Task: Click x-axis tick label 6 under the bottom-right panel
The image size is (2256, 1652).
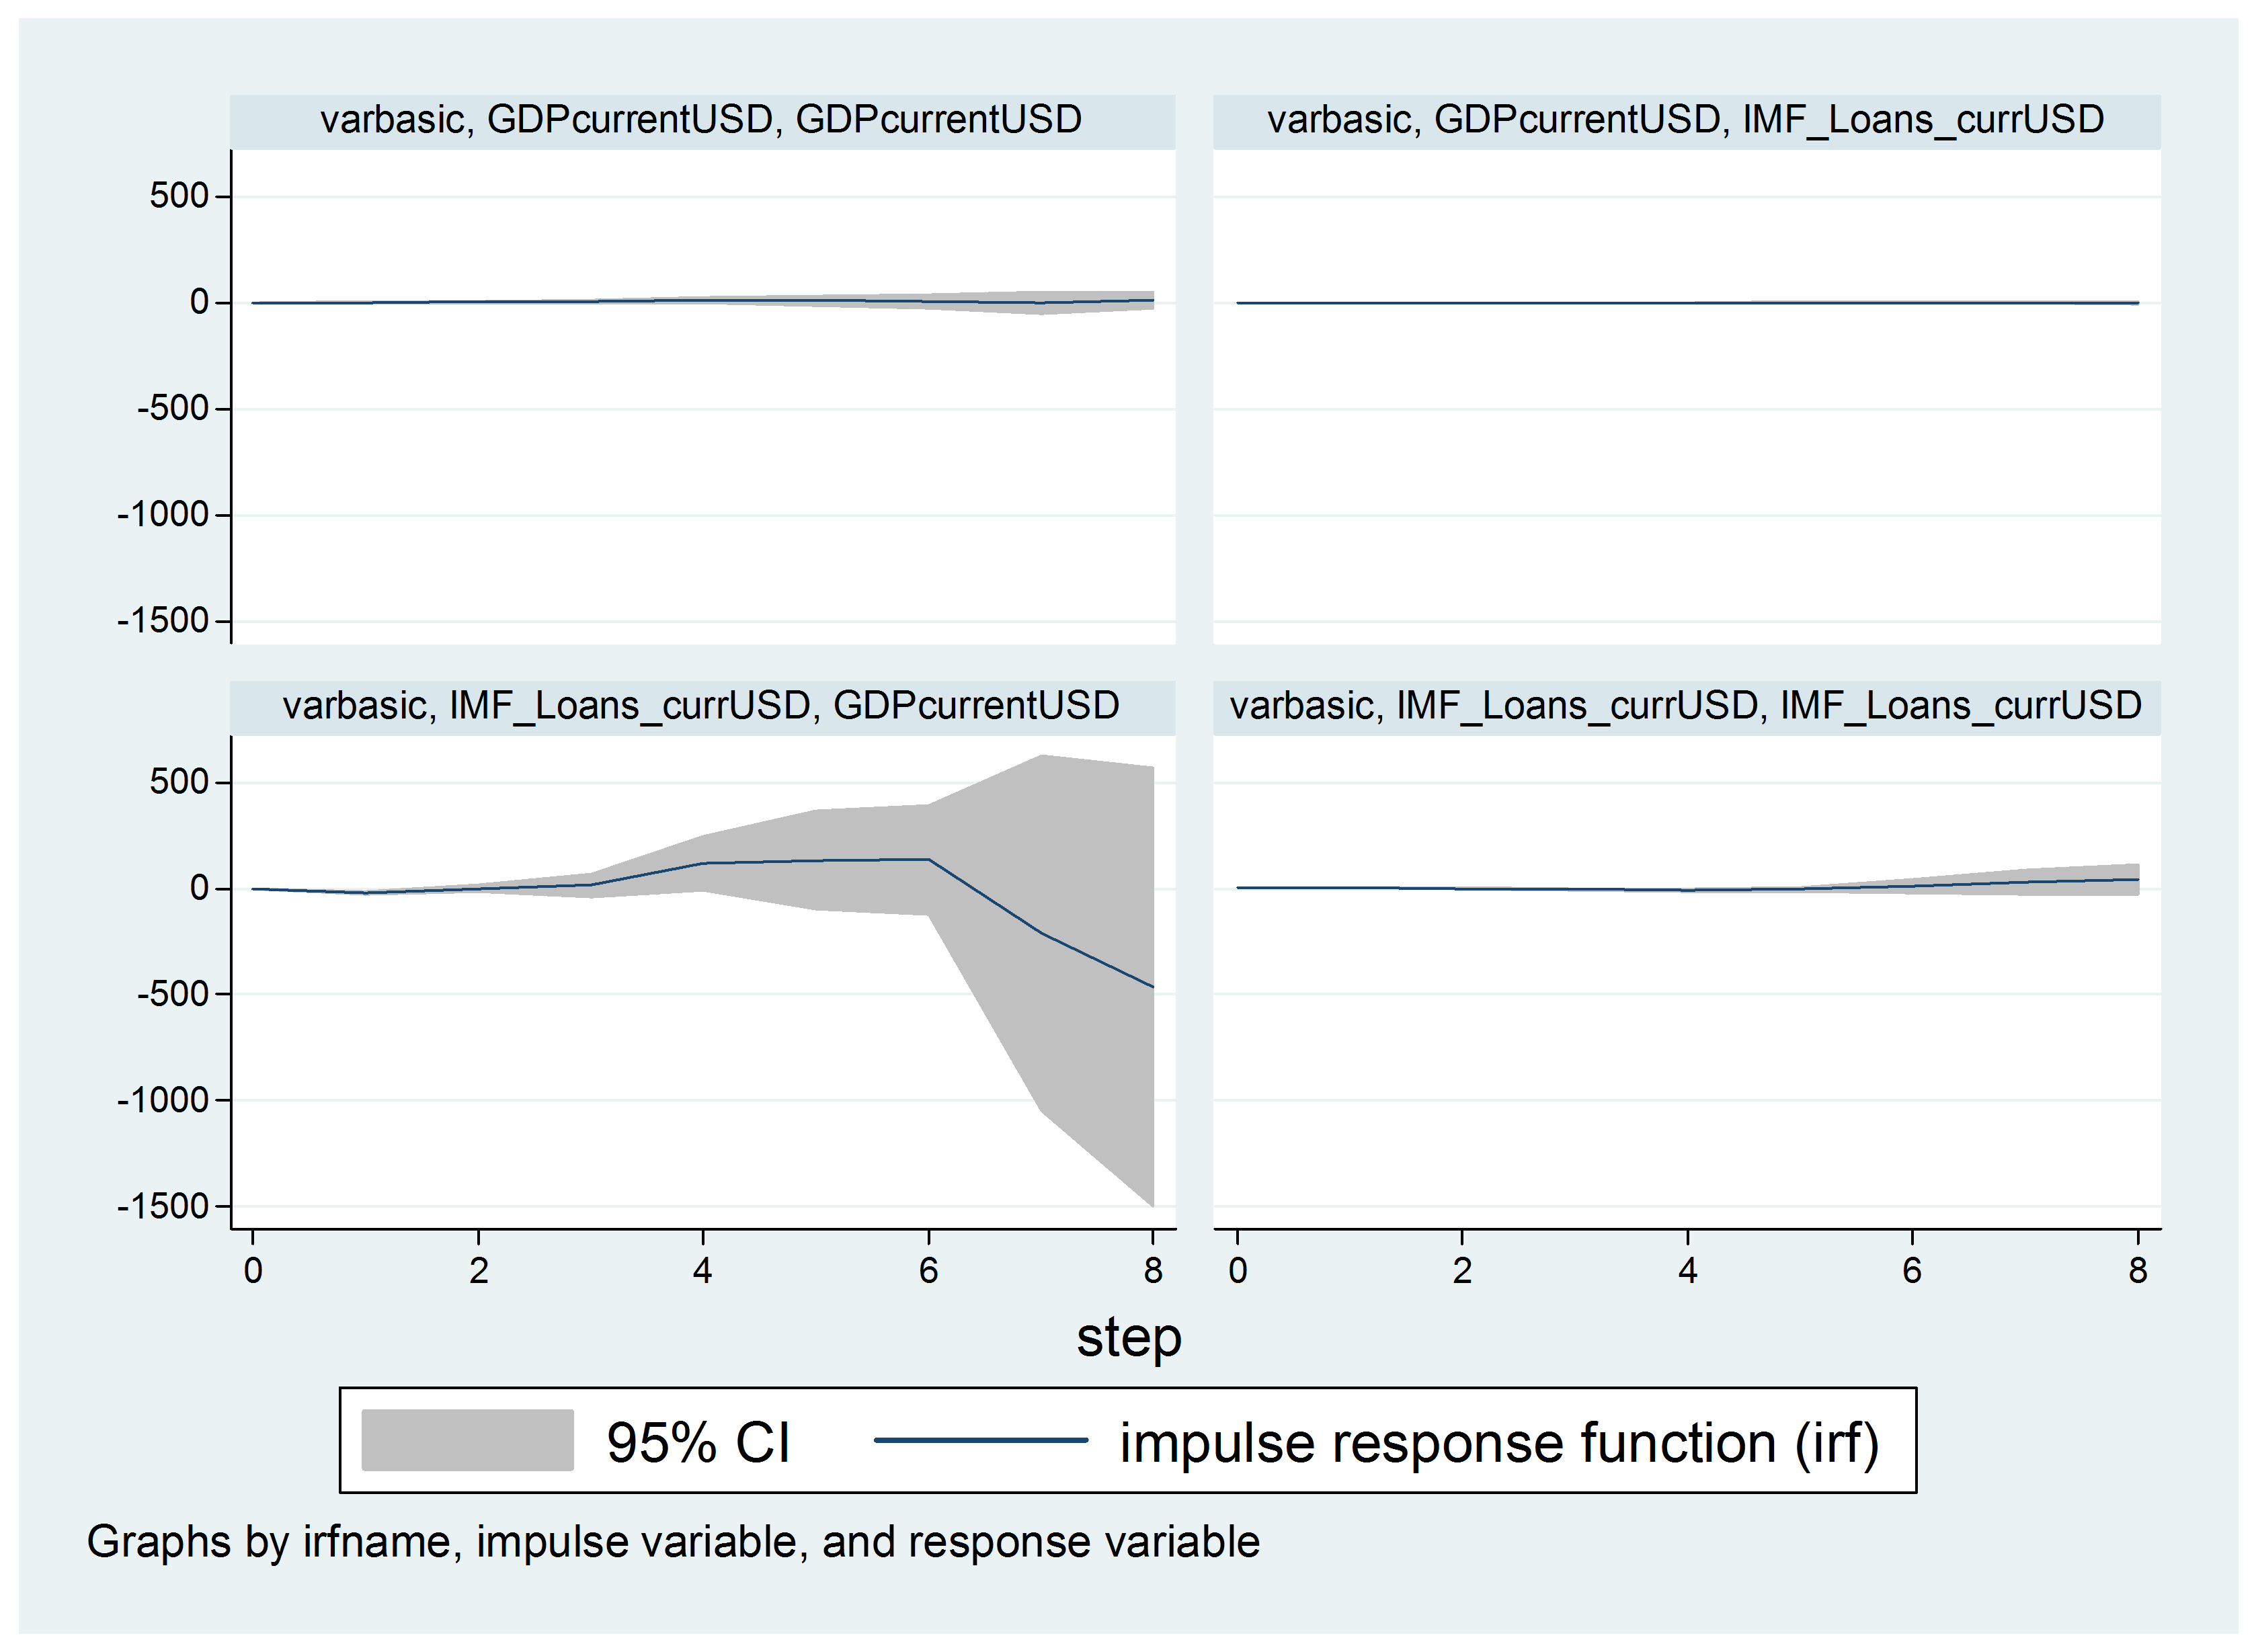Action: tap(1912, 1271)
